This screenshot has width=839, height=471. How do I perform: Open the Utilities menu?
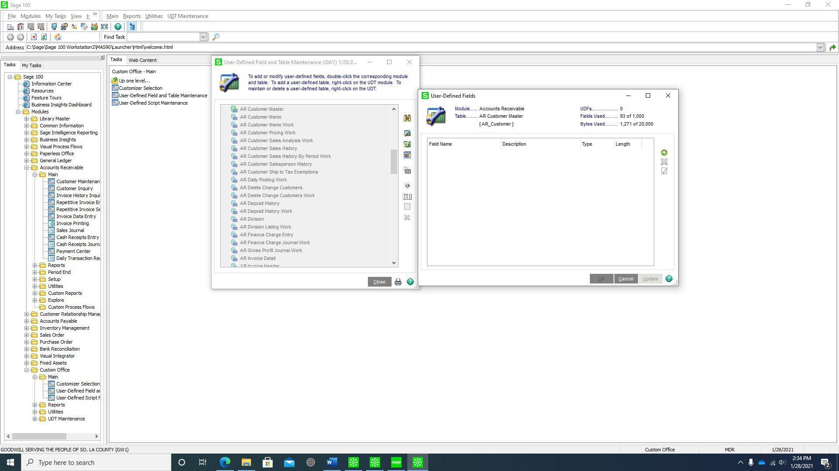(153, 16)
